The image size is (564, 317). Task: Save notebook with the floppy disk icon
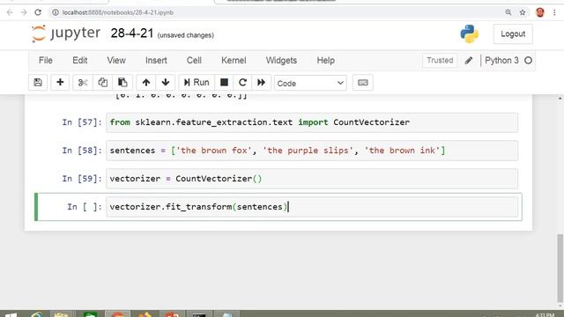pos(38,83)
